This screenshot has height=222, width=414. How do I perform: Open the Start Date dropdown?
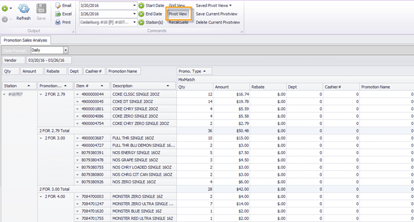[134, 5]
